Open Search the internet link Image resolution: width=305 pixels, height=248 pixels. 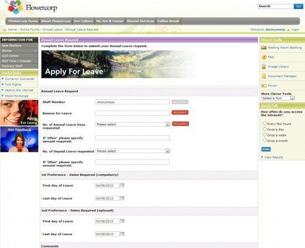click(x=19, y=90)
